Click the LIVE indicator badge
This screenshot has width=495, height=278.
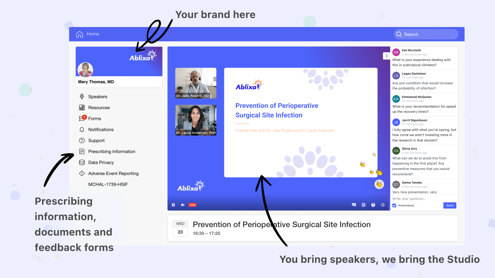[192, 205]
